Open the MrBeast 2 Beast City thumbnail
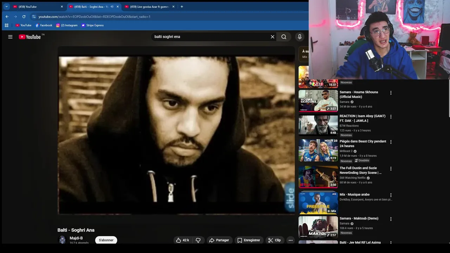This screenshot has width=450, height=253. tap(318, 150)
